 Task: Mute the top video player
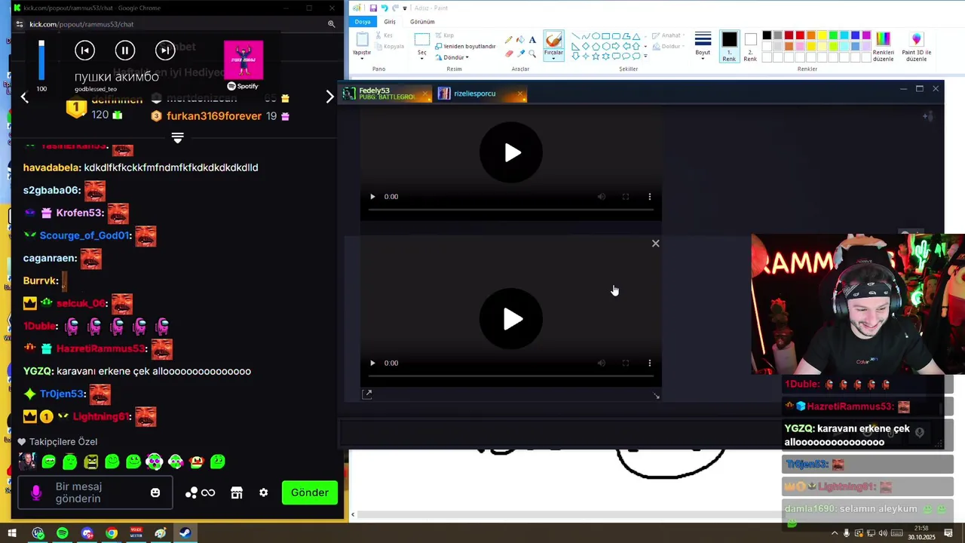[x=601, y=197]
